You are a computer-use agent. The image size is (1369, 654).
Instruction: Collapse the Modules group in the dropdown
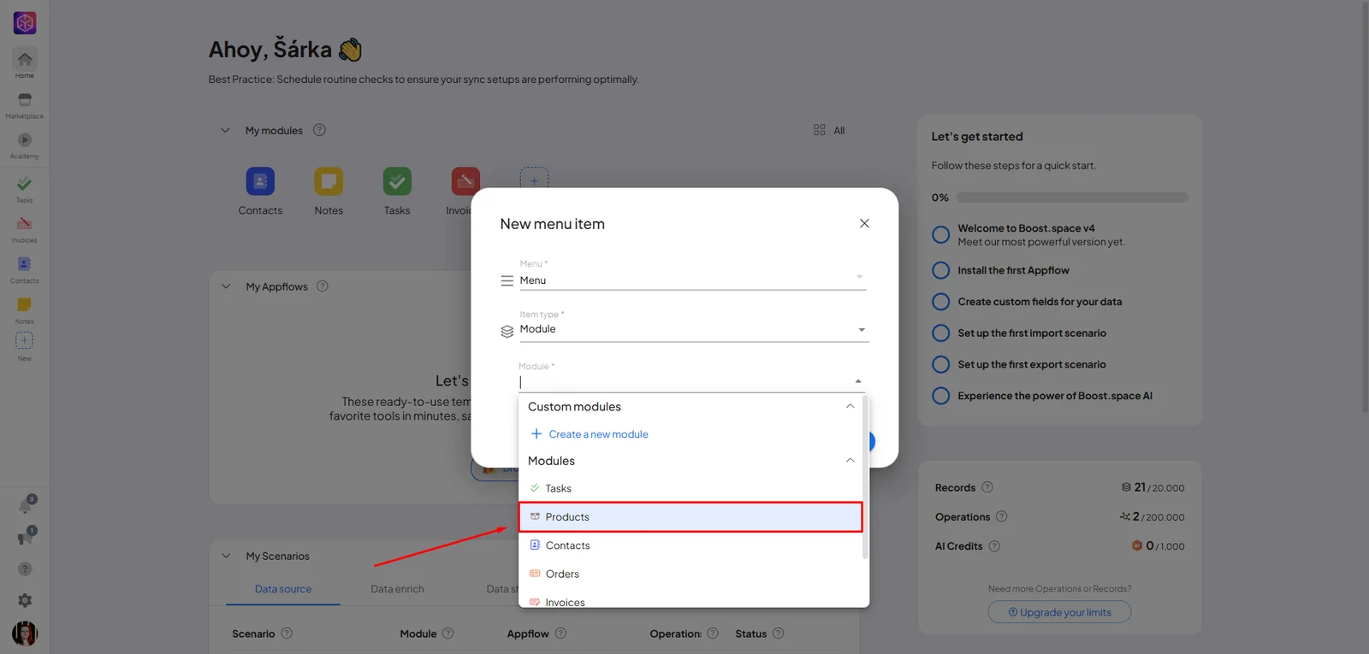[850, 460]
